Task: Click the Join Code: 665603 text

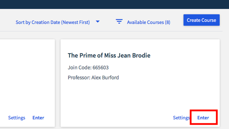Action: pyautogui.click(x=88, y=68)
